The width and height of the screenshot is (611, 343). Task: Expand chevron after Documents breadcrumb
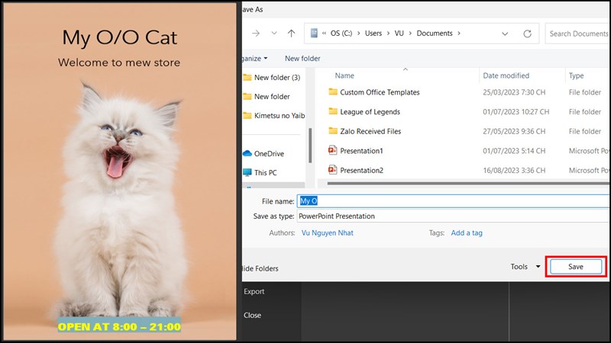459,34
